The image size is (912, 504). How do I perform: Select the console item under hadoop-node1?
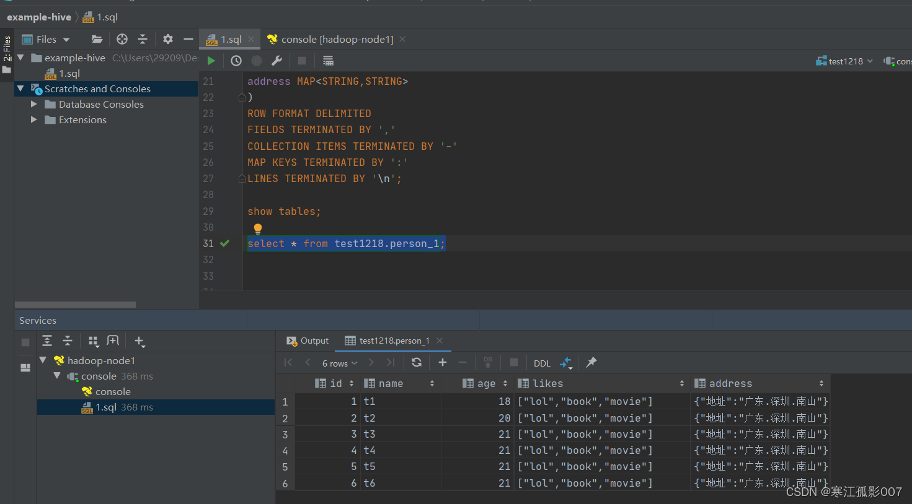point(106,391)
